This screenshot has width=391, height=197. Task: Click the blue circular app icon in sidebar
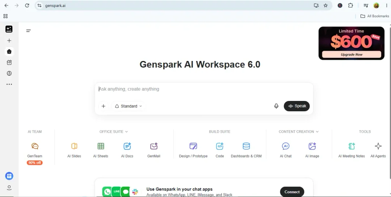[x=9, y=176]
